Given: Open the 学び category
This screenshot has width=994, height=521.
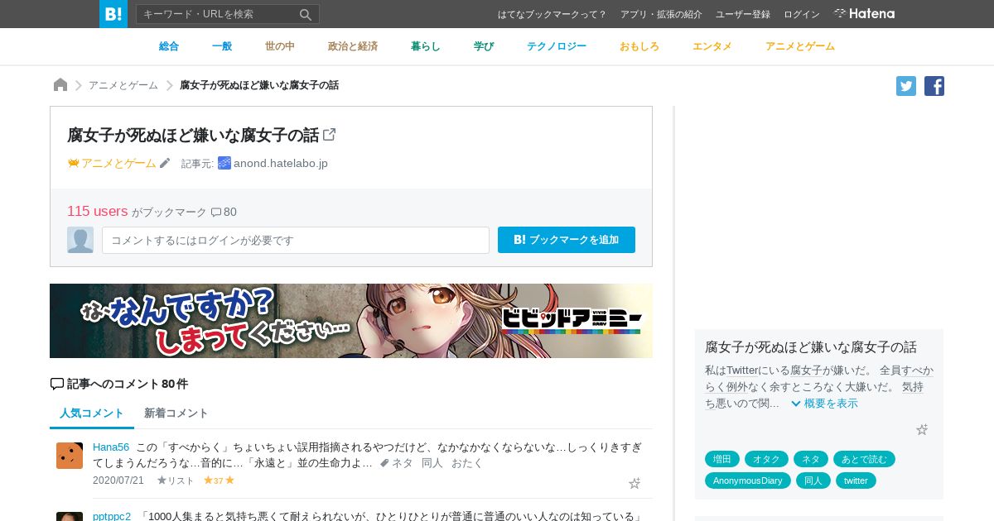Looking at the screenshot, I should point(484,46).
